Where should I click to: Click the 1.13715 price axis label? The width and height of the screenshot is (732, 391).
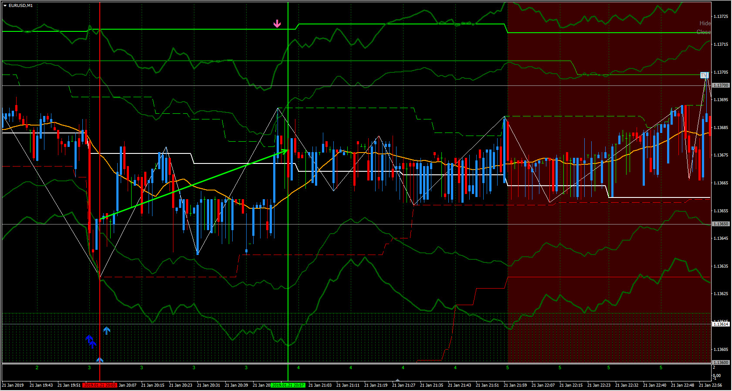pos(721,44)
